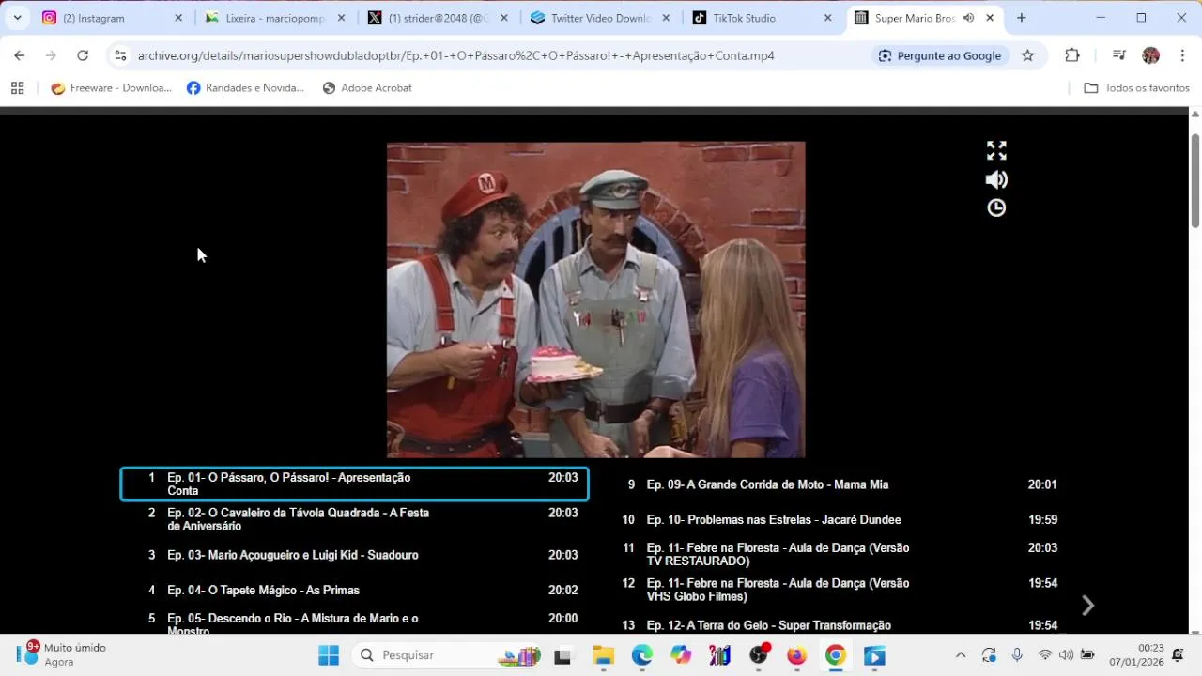Screen dimensions: 1202x676
Task: Click the taskbar Pesquisar search box
Action: [x=449, y=655]
